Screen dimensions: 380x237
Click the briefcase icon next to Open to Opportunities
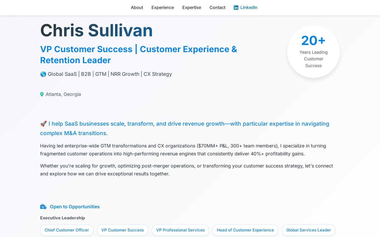(x=43, y=207)
